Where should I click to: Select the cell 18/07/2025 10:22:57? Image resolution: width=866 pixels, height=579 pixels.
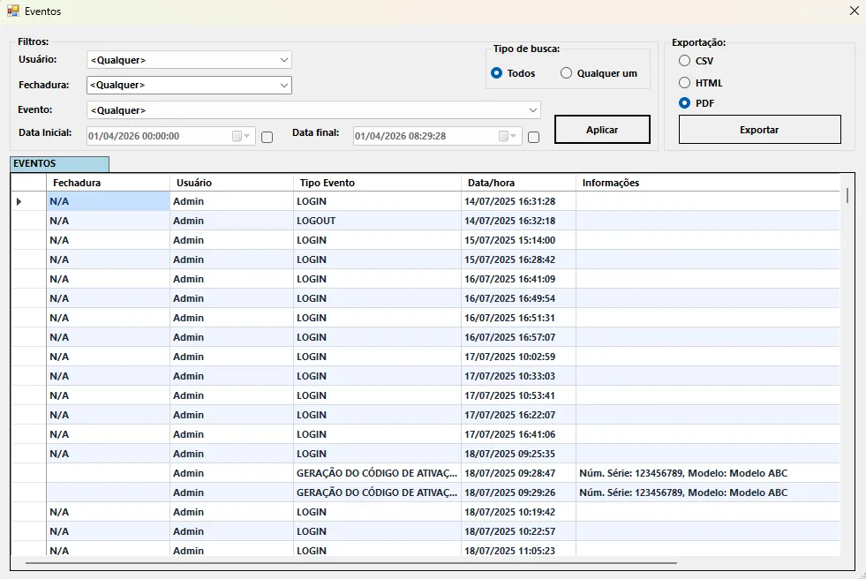tap(518, 531)
